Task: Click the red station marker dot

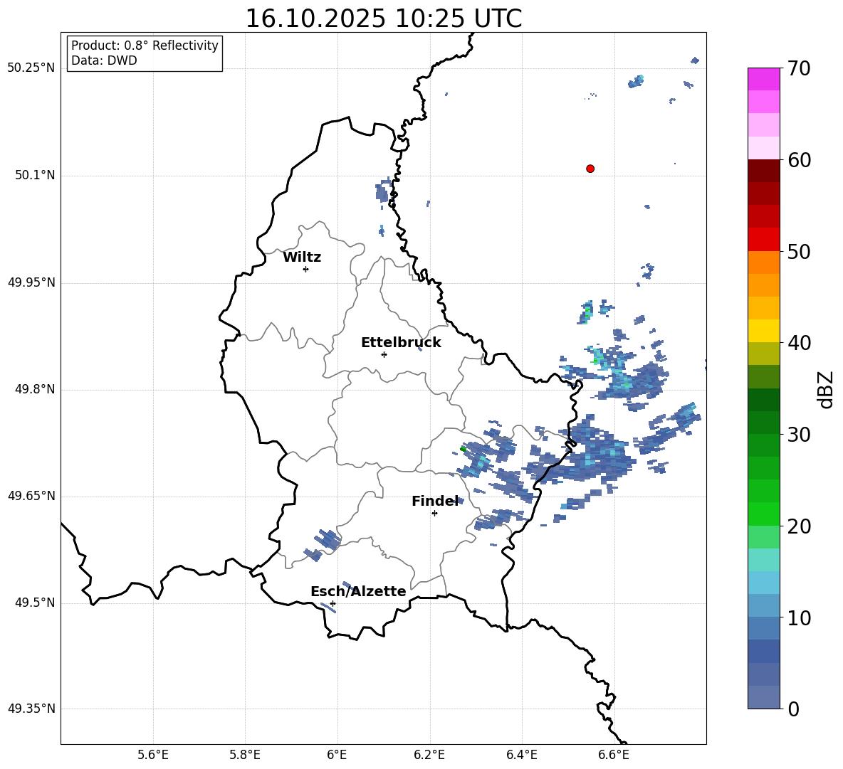Action: 590,169
